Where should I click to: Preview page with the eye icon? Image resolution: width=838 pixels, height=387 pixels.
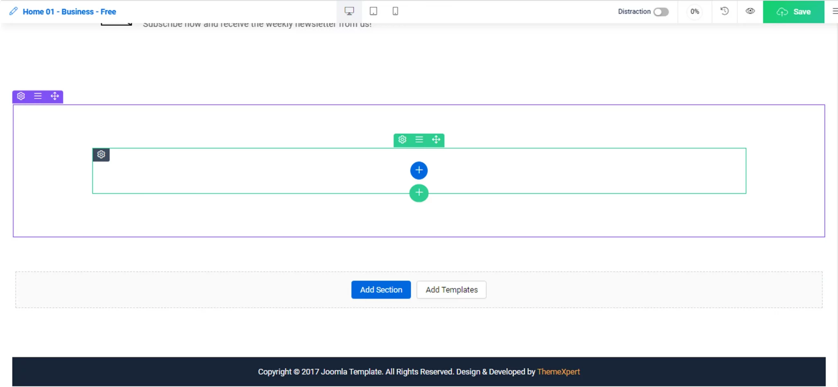[x=750, y=11]
